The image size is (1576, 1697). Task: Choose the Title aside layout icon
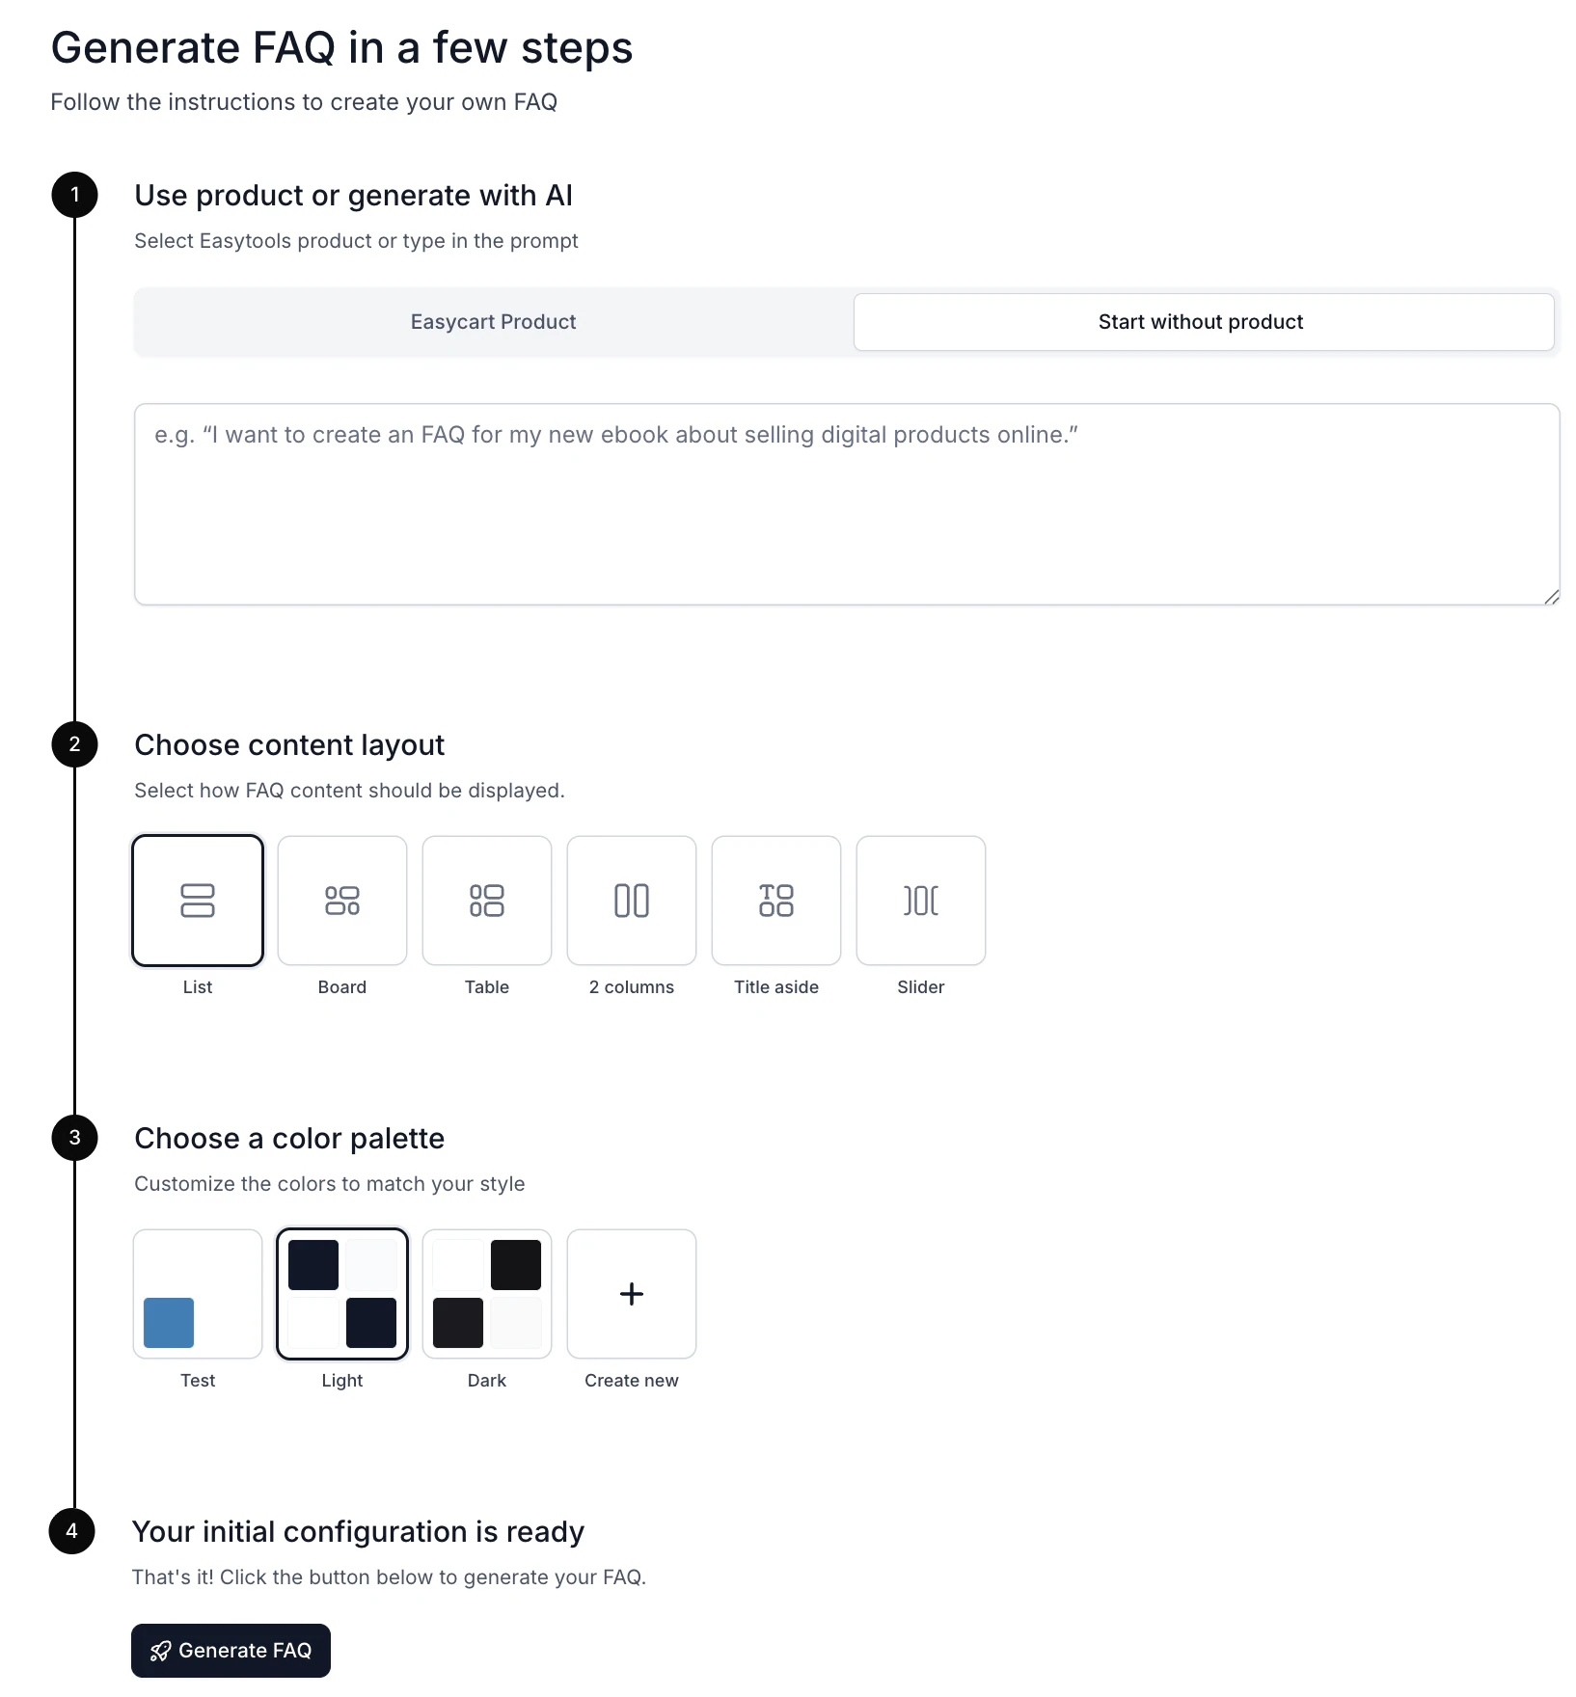point(776,901)
